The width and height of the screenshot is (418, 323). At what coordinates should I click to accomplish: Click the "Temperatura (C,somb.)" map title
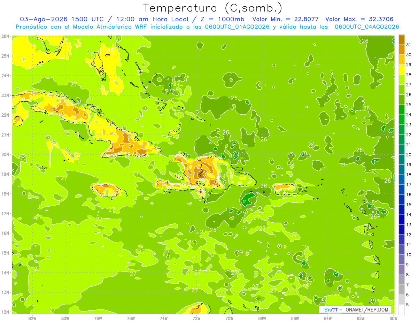click(x=212, y=8)
